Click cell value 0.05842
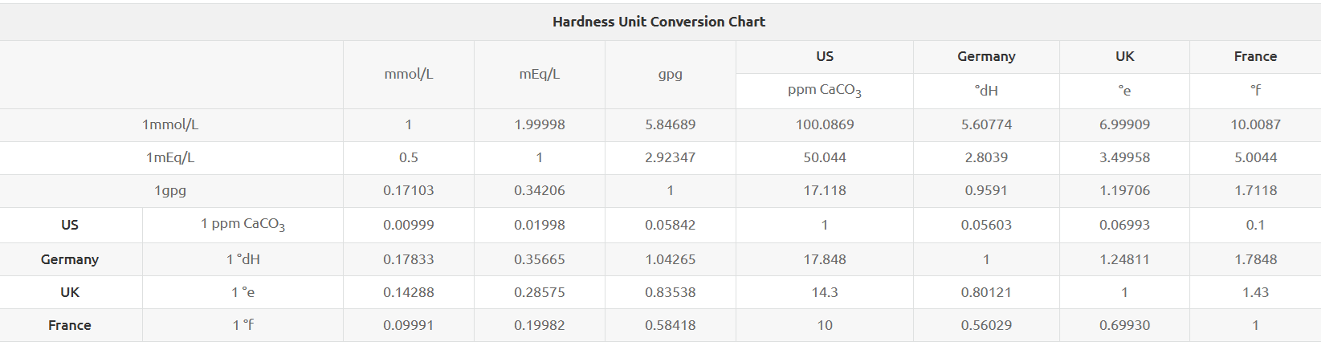This screenshot has height=346, width=1321. (x=671, y=225)
